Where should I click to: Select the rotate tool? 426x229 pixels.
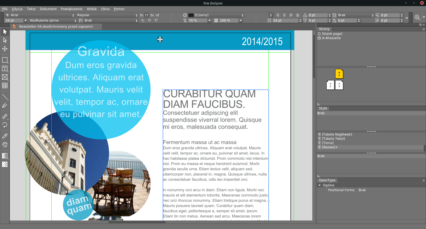(5, 125)
